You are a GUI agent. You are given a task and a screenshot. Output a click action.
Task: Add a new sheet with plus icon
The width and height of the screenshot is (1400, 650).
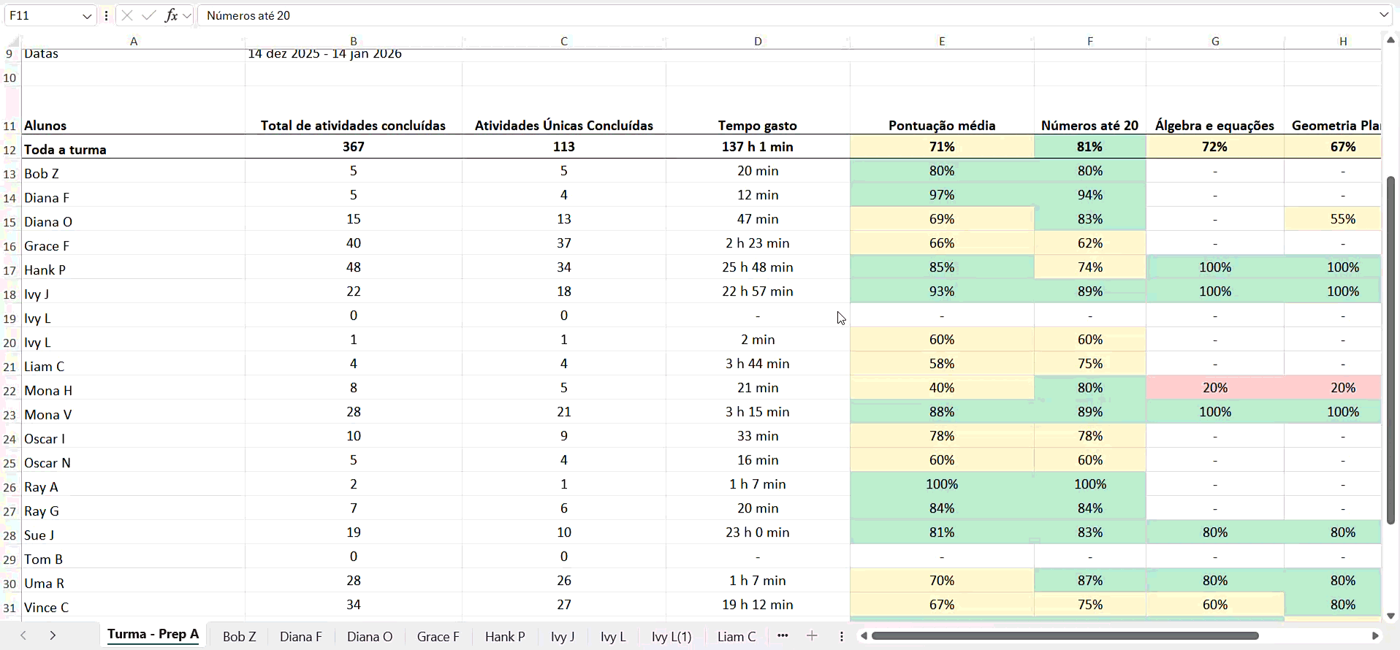point(812,636)
